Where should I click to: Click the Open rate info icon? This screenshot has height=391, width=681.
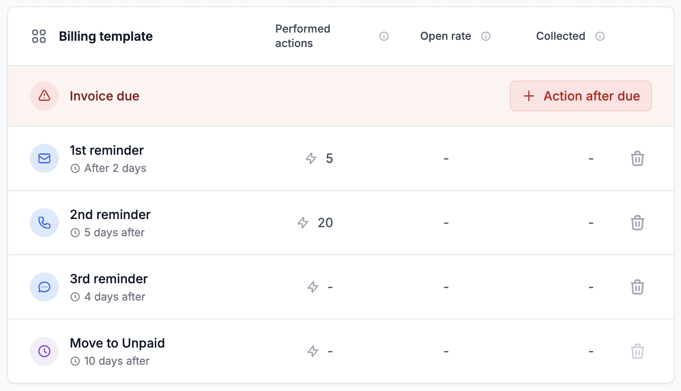486,36
